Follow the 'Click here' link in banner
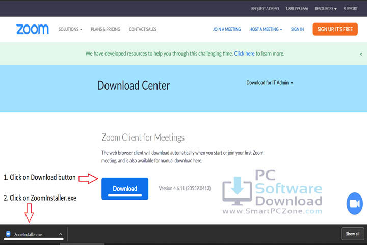 (x=244, y=54)
